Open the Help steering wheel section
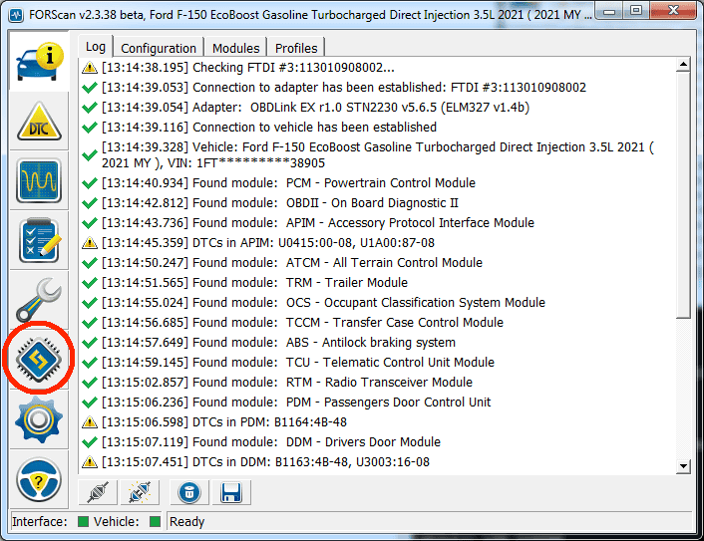The image size is (704, 541). 39,479
